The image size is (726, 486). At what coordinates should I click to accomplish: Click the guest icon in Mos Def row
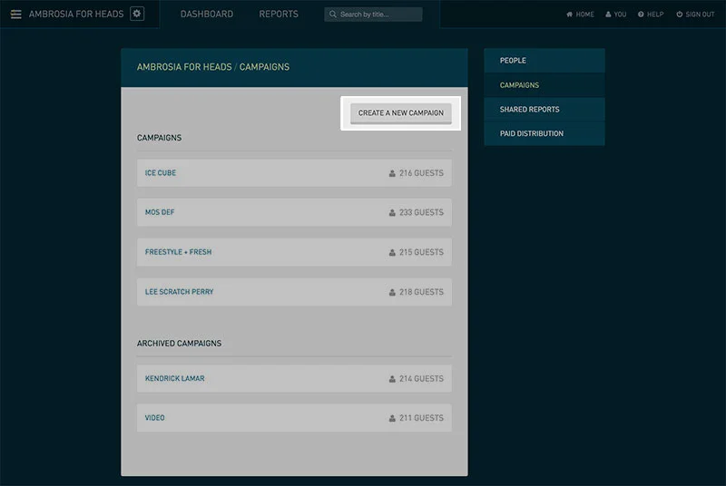point(392,212)
